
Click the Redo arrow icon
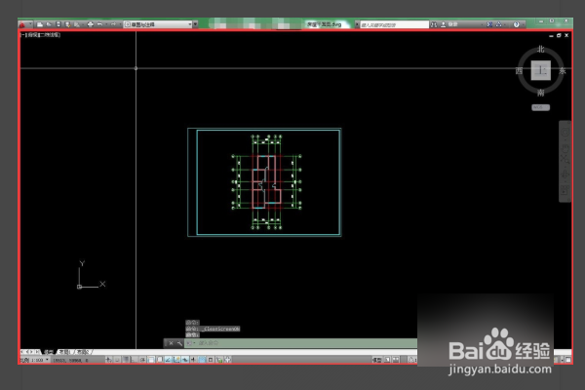(x=113, y=24)
